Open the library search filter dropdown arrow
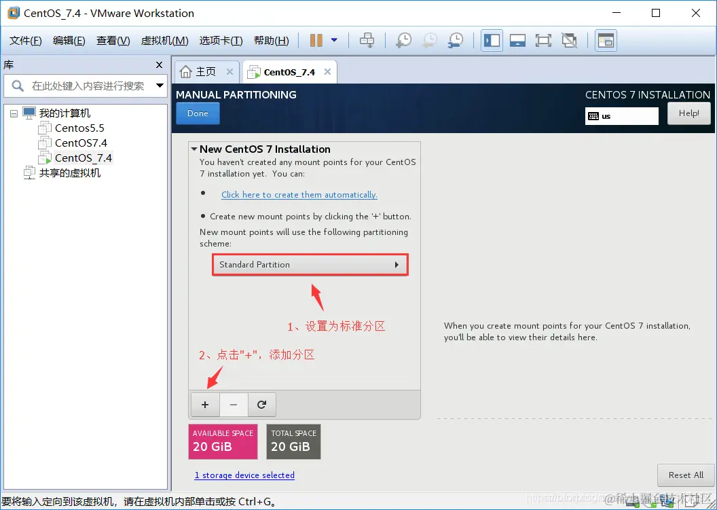Screen dimensions: 717x510 point(160,86)
